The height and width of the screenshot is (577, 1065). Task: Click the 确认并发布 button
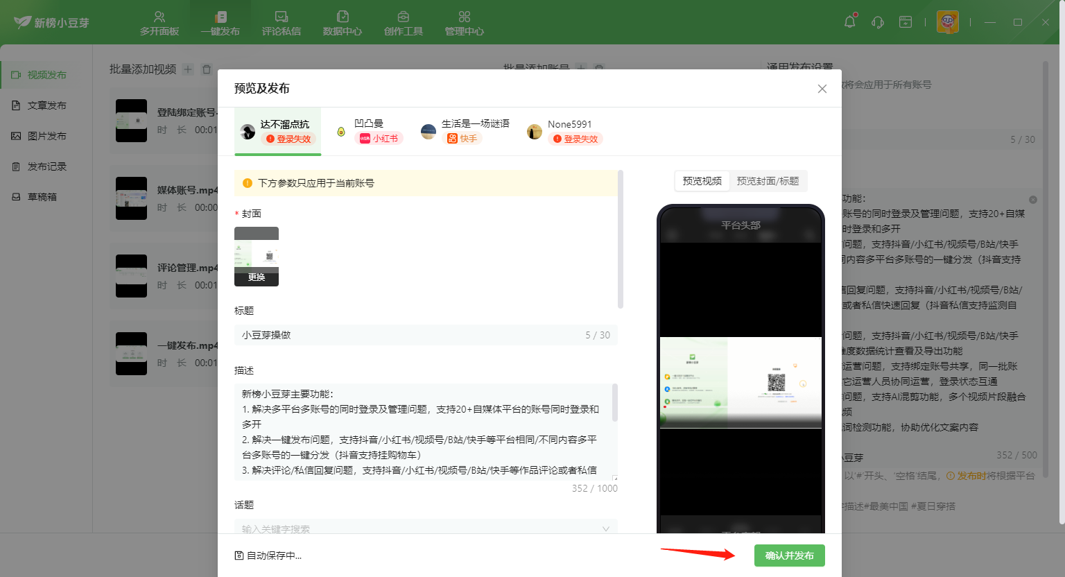click(790, 556)
